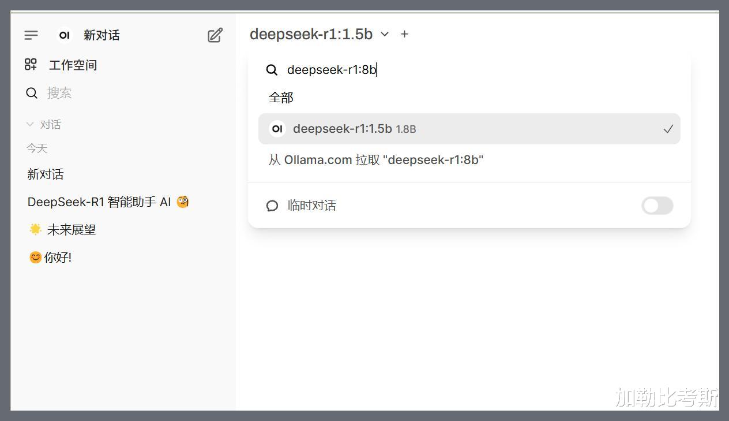729x421 pixels.
Task: Click the new chat pencil icon
Action: 215,35
